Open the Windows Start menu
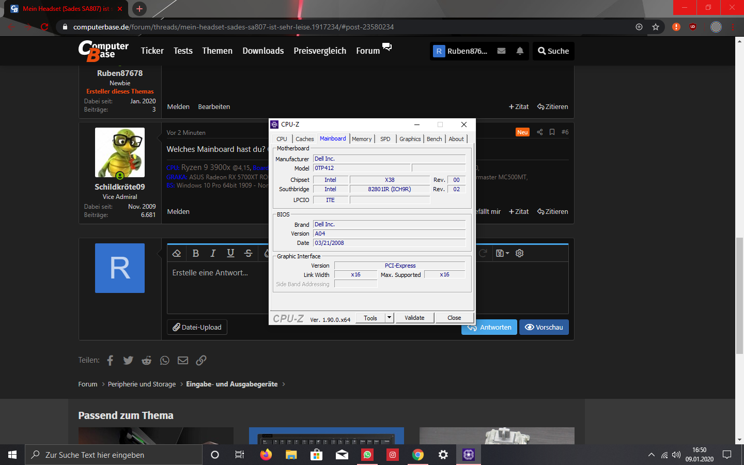Screen dimensions: 744x465 12,455
